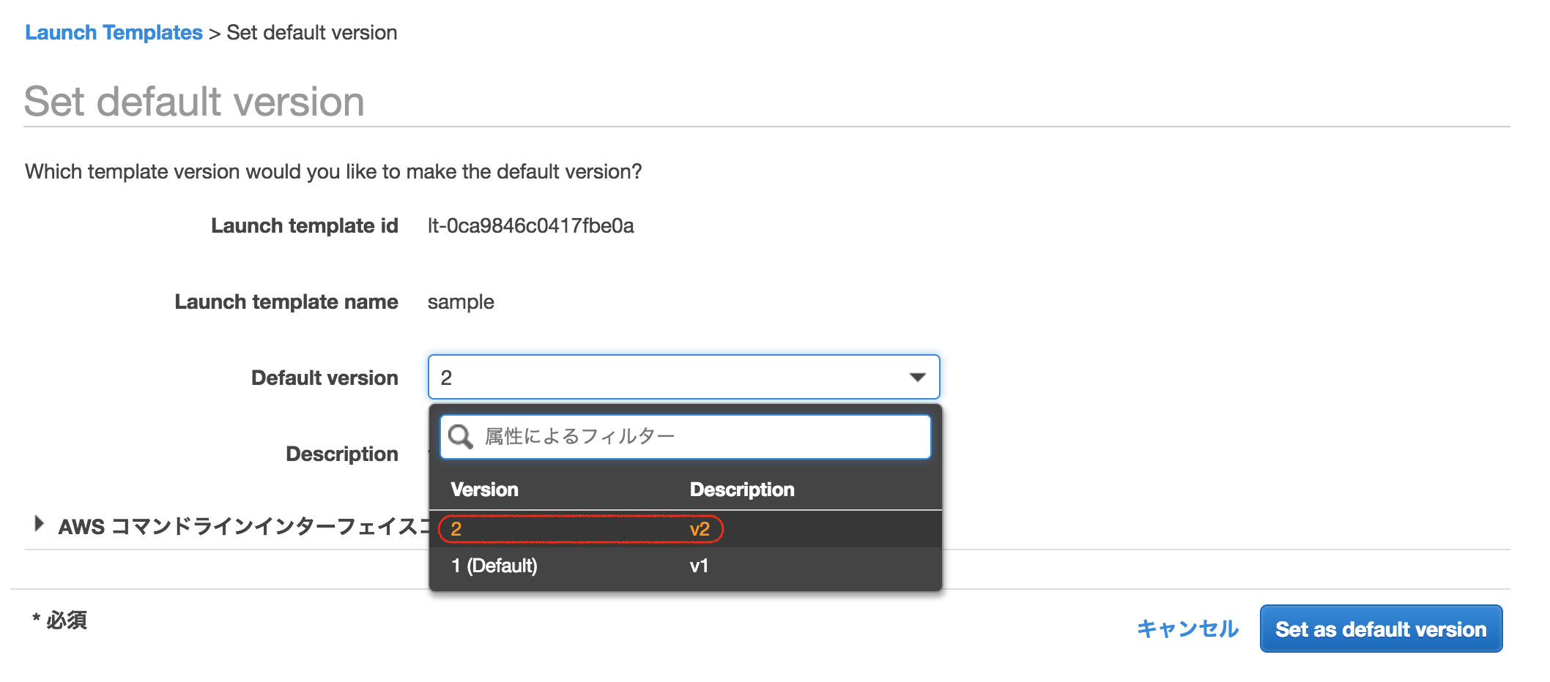Click the launch template id lt-0ca9846c0417fbe0a
Screen dimensions: 1550x682
coord(530,226)
